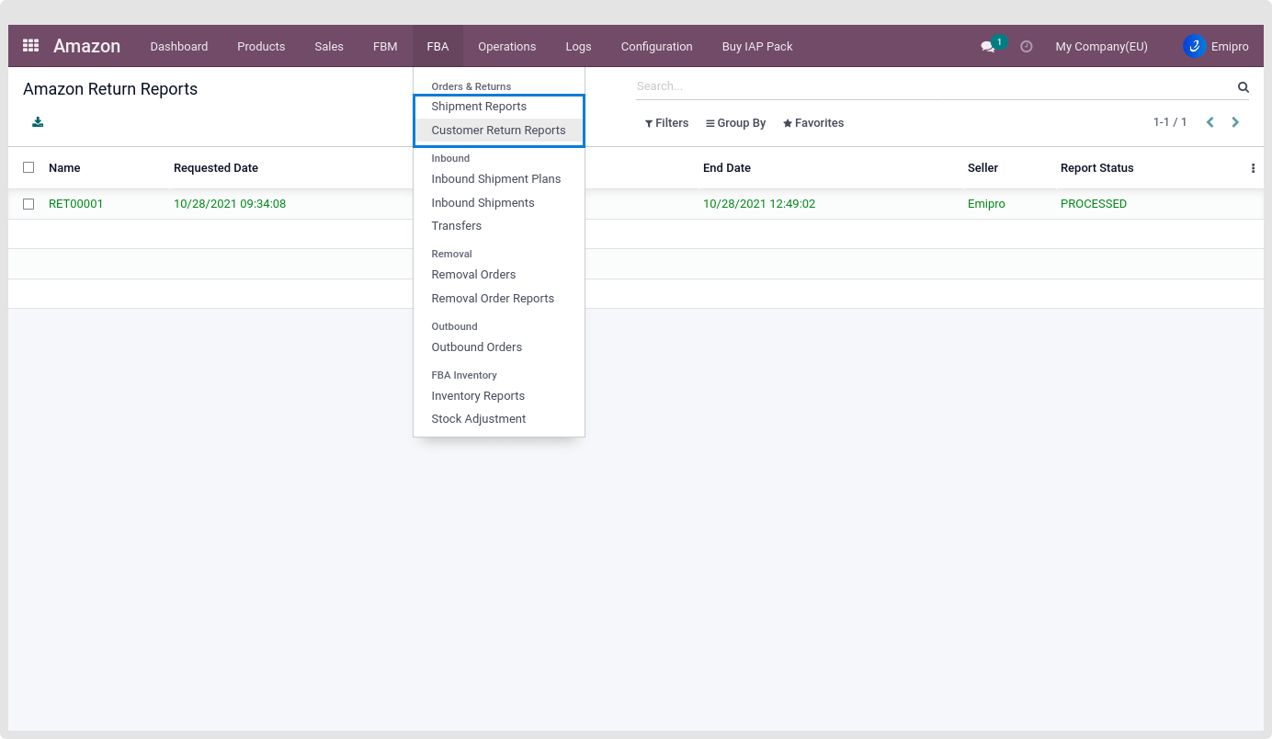
Task: Choose Inbound Shipment Plans menu entry
Action: [495, 179]
